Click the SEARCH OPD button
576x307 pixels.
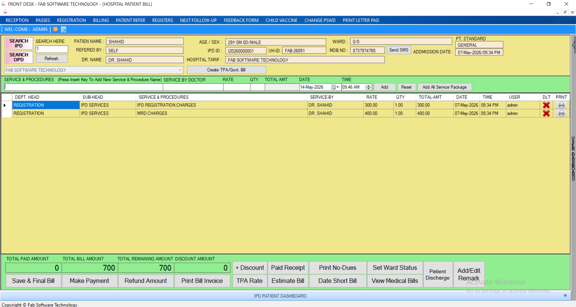coord(19,57)
